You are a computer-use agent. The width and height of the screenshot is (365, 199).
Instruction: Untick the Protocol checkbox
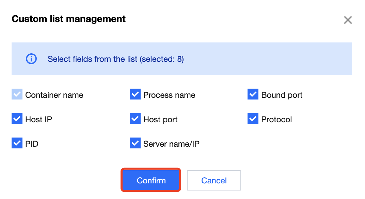[253, 119]
